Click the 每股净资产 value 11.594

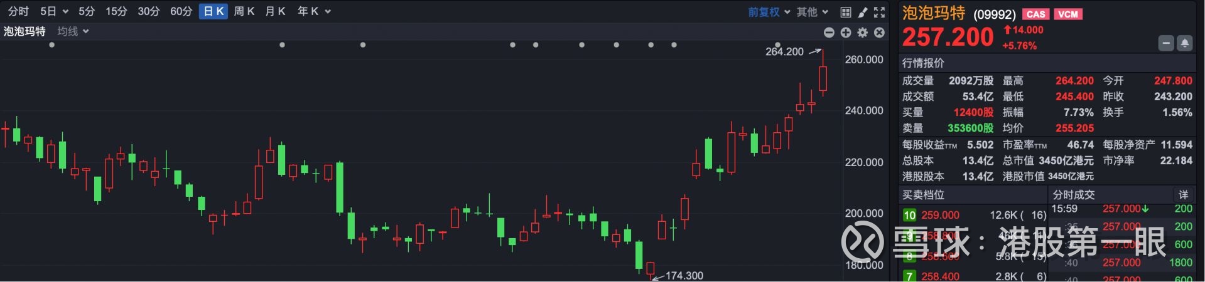[x=1176, y=145]
